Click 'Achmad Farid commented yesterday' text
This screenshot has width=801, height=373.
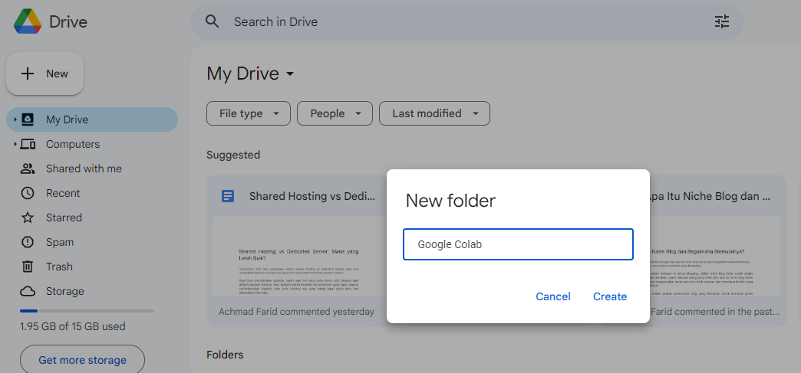click(x=296, y=312)
